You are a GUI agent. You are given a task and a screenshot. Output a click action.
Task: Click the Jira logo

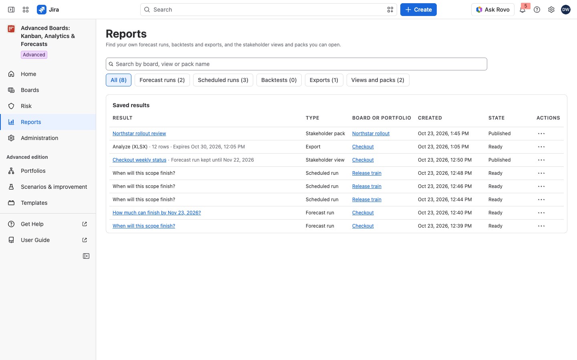[x=48, y=10]
